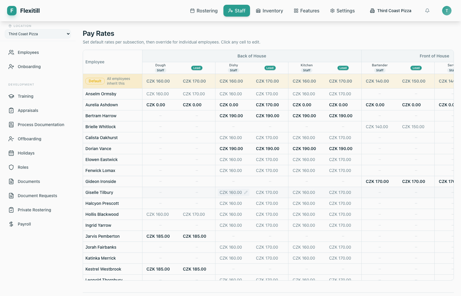
Task: Edit default Bartender Lead rate CZK 150.00
Action: point(414,81)
